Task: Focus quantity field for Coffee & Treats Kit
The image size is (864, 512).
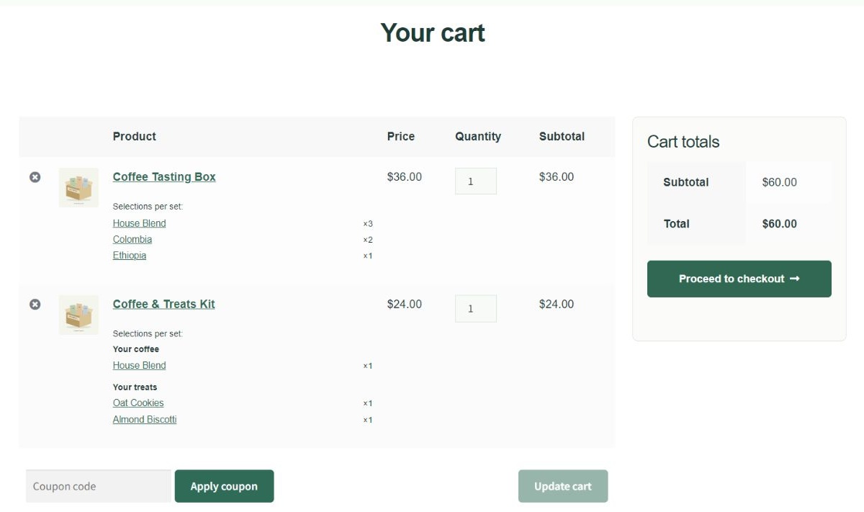Action: [475, 308]
